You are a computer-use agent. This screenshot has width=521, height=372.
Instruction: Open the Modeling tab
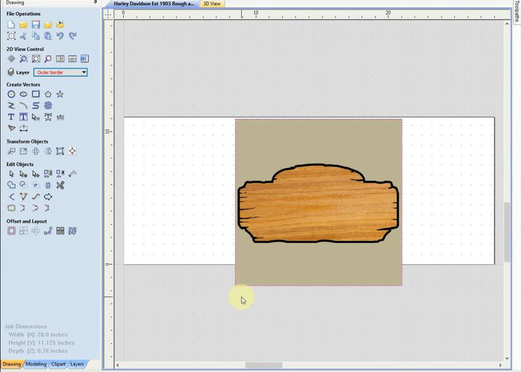tap(36, 364)
